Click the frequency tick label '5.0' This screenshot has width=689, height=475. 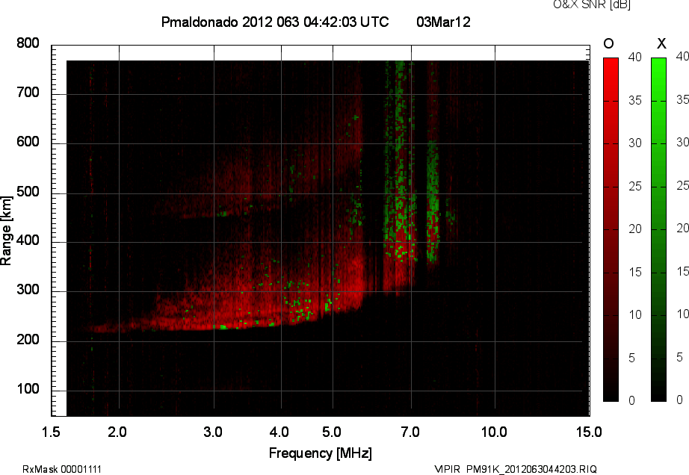click(331, 432)
